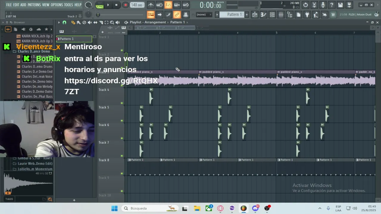This screenshot has width=381, height=214.
Task: Toggle typing keyboard to piano
Action: click(x=151, y=15)
